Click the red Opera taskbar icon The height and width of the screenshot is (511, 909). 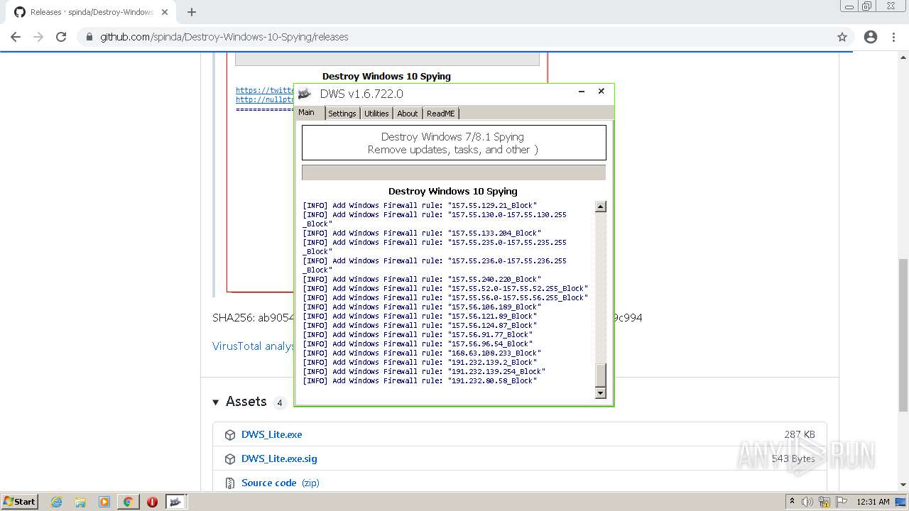pos(152,502)
